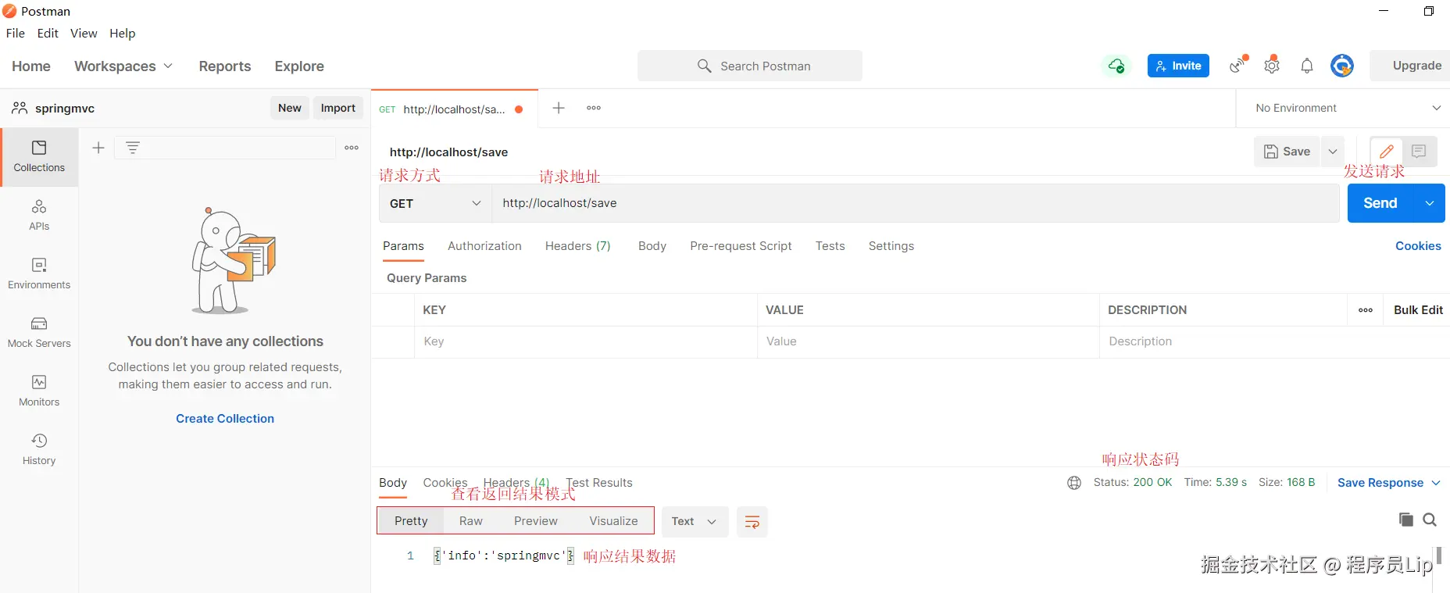This screenshot has width=1450, height=593.
Task: Open the response Cookies tab
Action: coord(445,483)
